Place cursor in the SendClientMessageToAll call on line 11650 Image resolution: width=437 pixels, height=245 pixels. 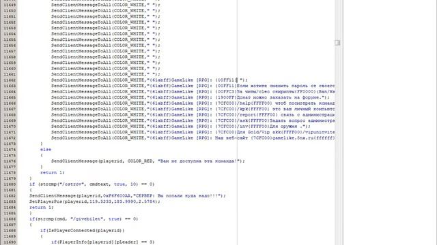pyautogui.click(x=106, y=11)
